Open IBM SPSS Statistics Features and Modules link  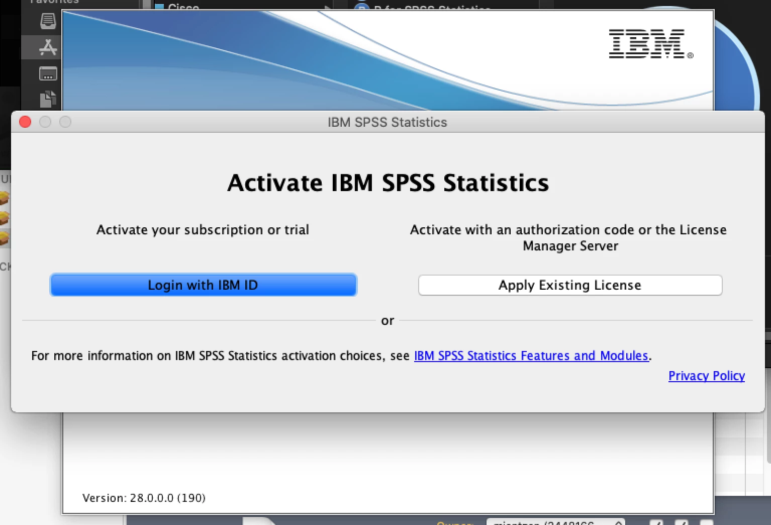(x=531, y=356)
